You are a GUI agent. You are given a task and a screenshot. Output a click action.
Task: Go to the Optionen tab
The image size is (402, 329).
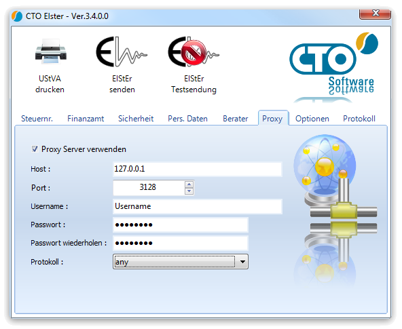tap(312, 119)
